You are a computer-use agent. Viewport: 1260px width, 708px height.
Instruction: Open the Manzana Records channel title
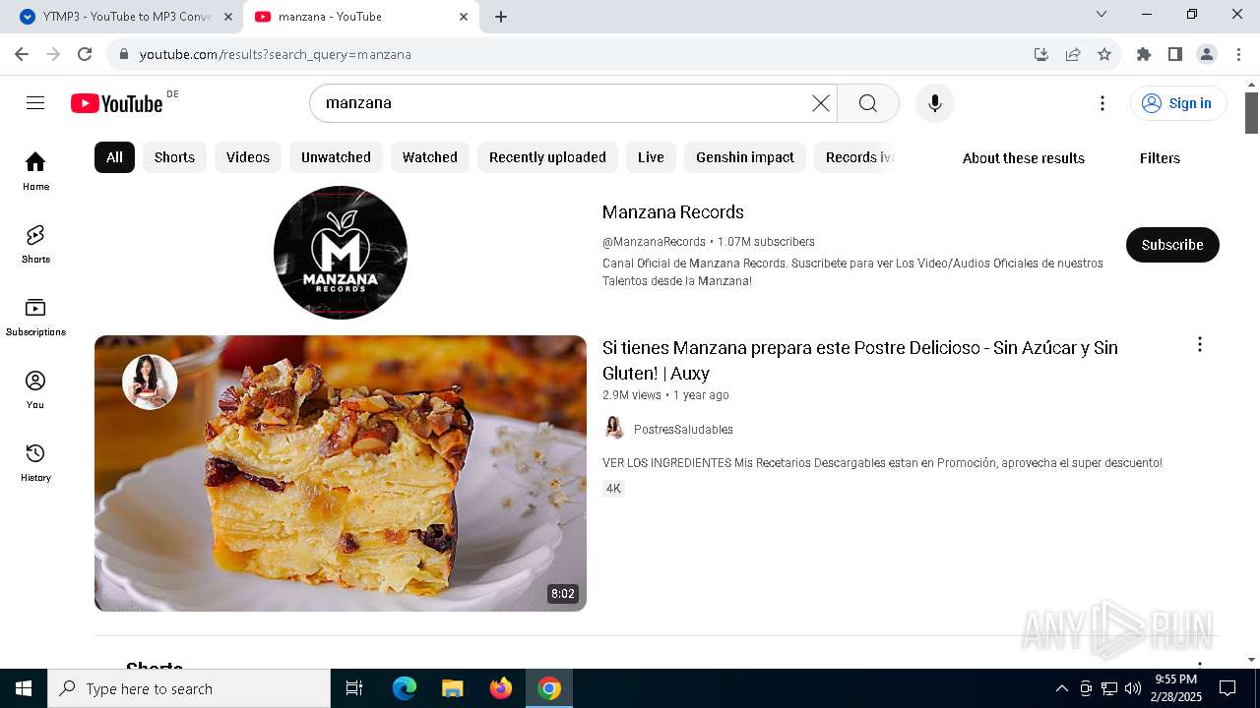click(x=673, y=212)
